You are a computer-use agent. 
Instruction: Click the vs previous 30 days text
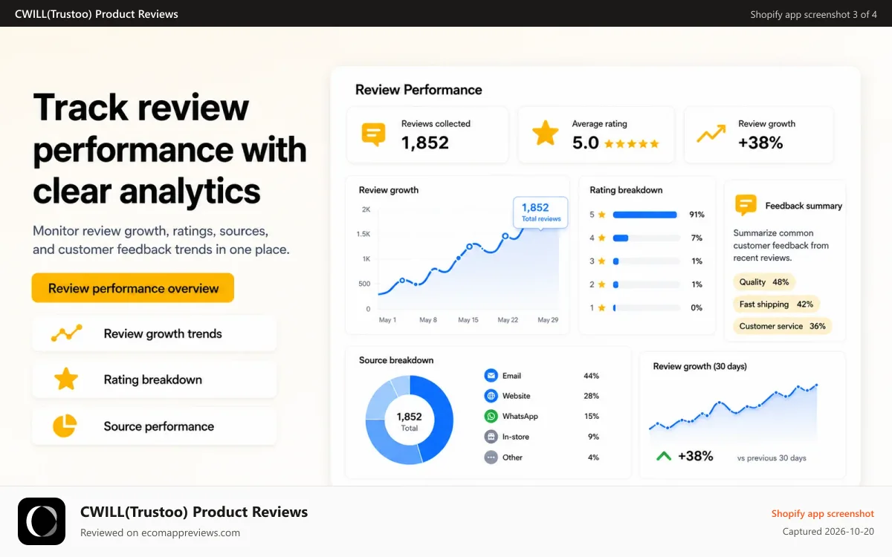click(x=772, y=458)
